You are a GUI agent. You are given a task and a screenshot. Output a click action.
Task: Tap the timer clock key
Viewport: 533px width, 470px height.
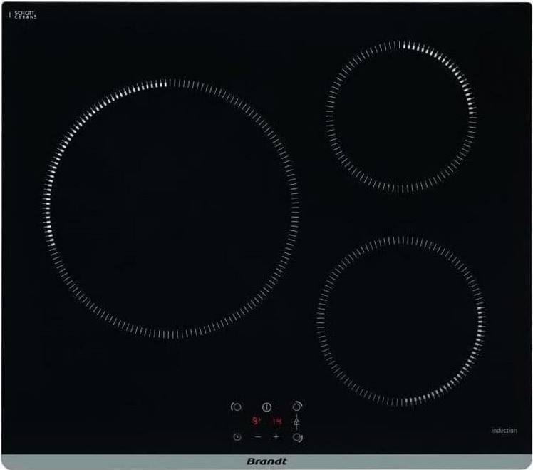click(x=237, y=437)
